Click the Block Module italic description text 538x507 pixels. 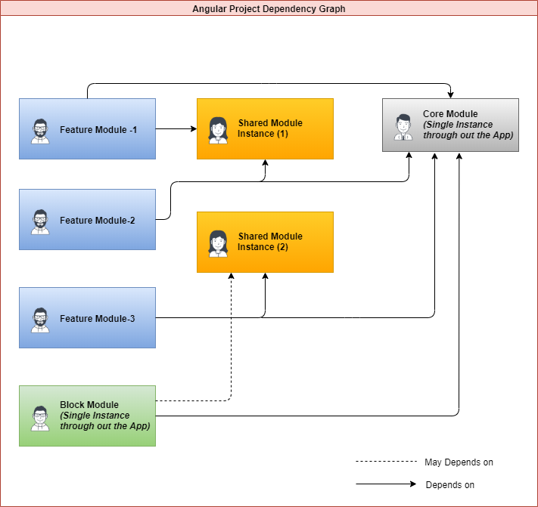[x=104, y=421]
